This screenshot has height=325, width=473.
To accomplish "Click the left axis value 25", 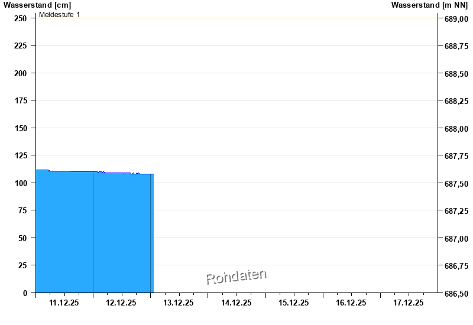I will point(22,265).
